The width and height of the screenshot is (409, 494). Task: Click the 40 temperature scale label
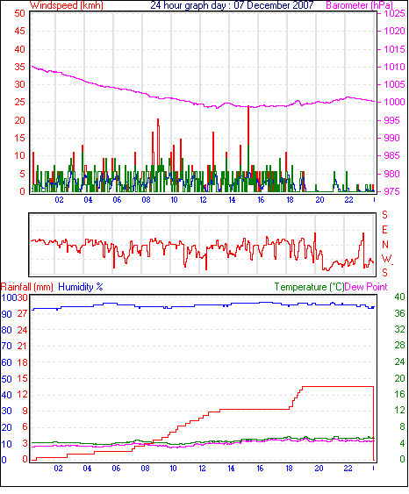(x=399, y=297)
